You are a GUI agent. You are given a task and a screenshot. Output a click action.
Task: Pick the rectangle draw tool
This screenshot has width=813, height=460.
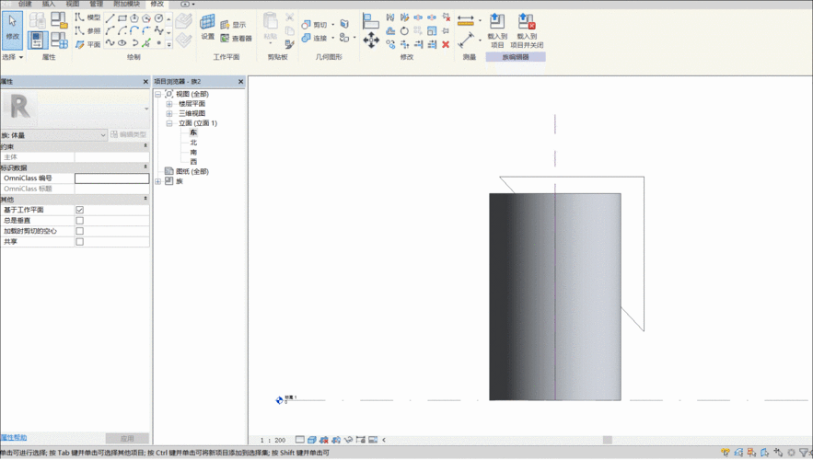pyautogui.click(x=122, y=18)
